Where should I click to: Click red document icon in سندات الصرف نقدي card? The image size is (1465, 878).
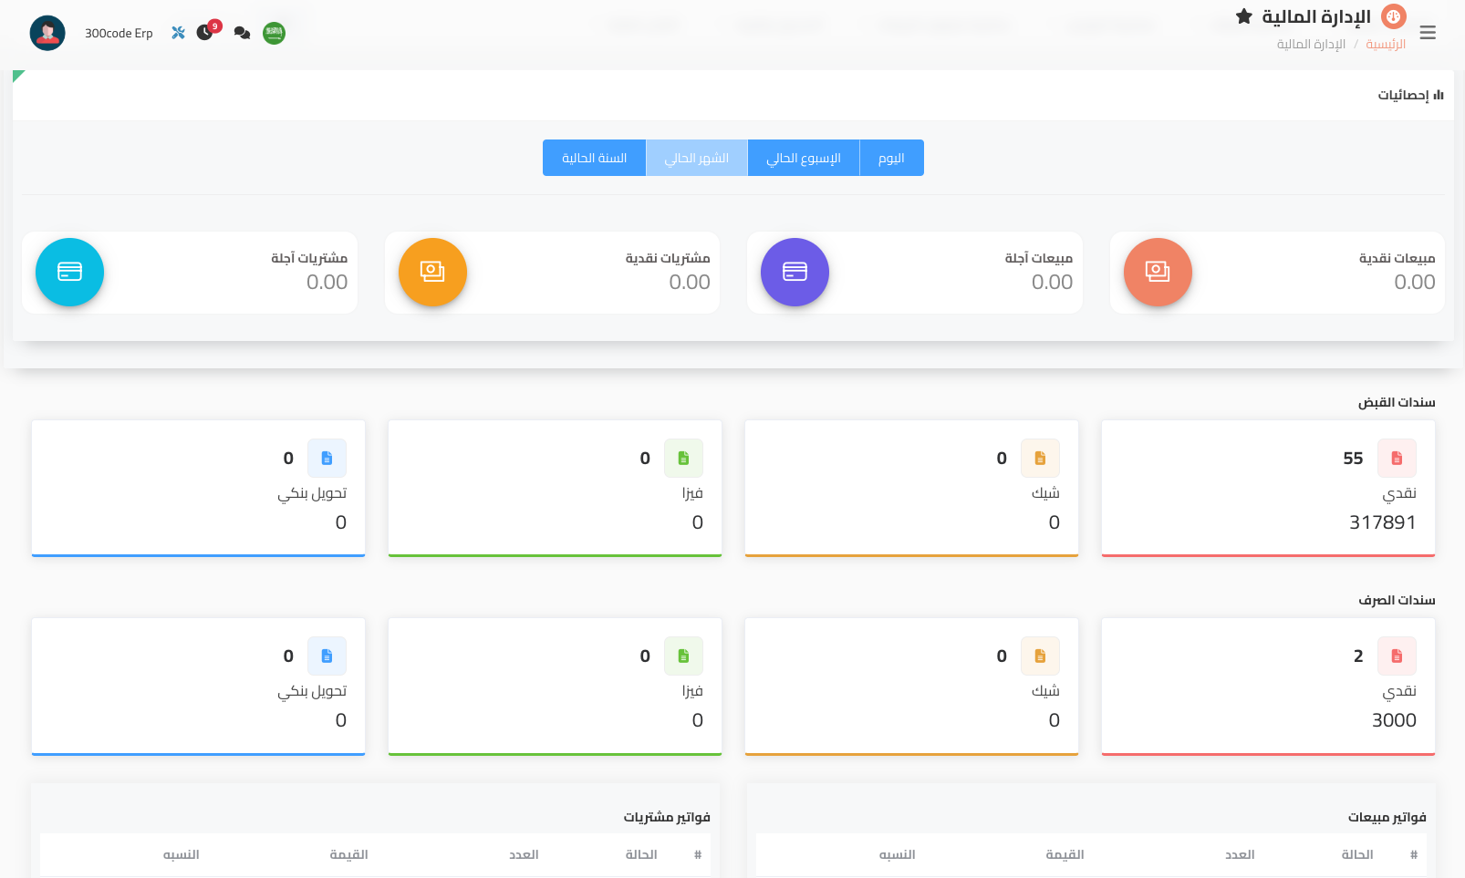[x=1397, y=656]
